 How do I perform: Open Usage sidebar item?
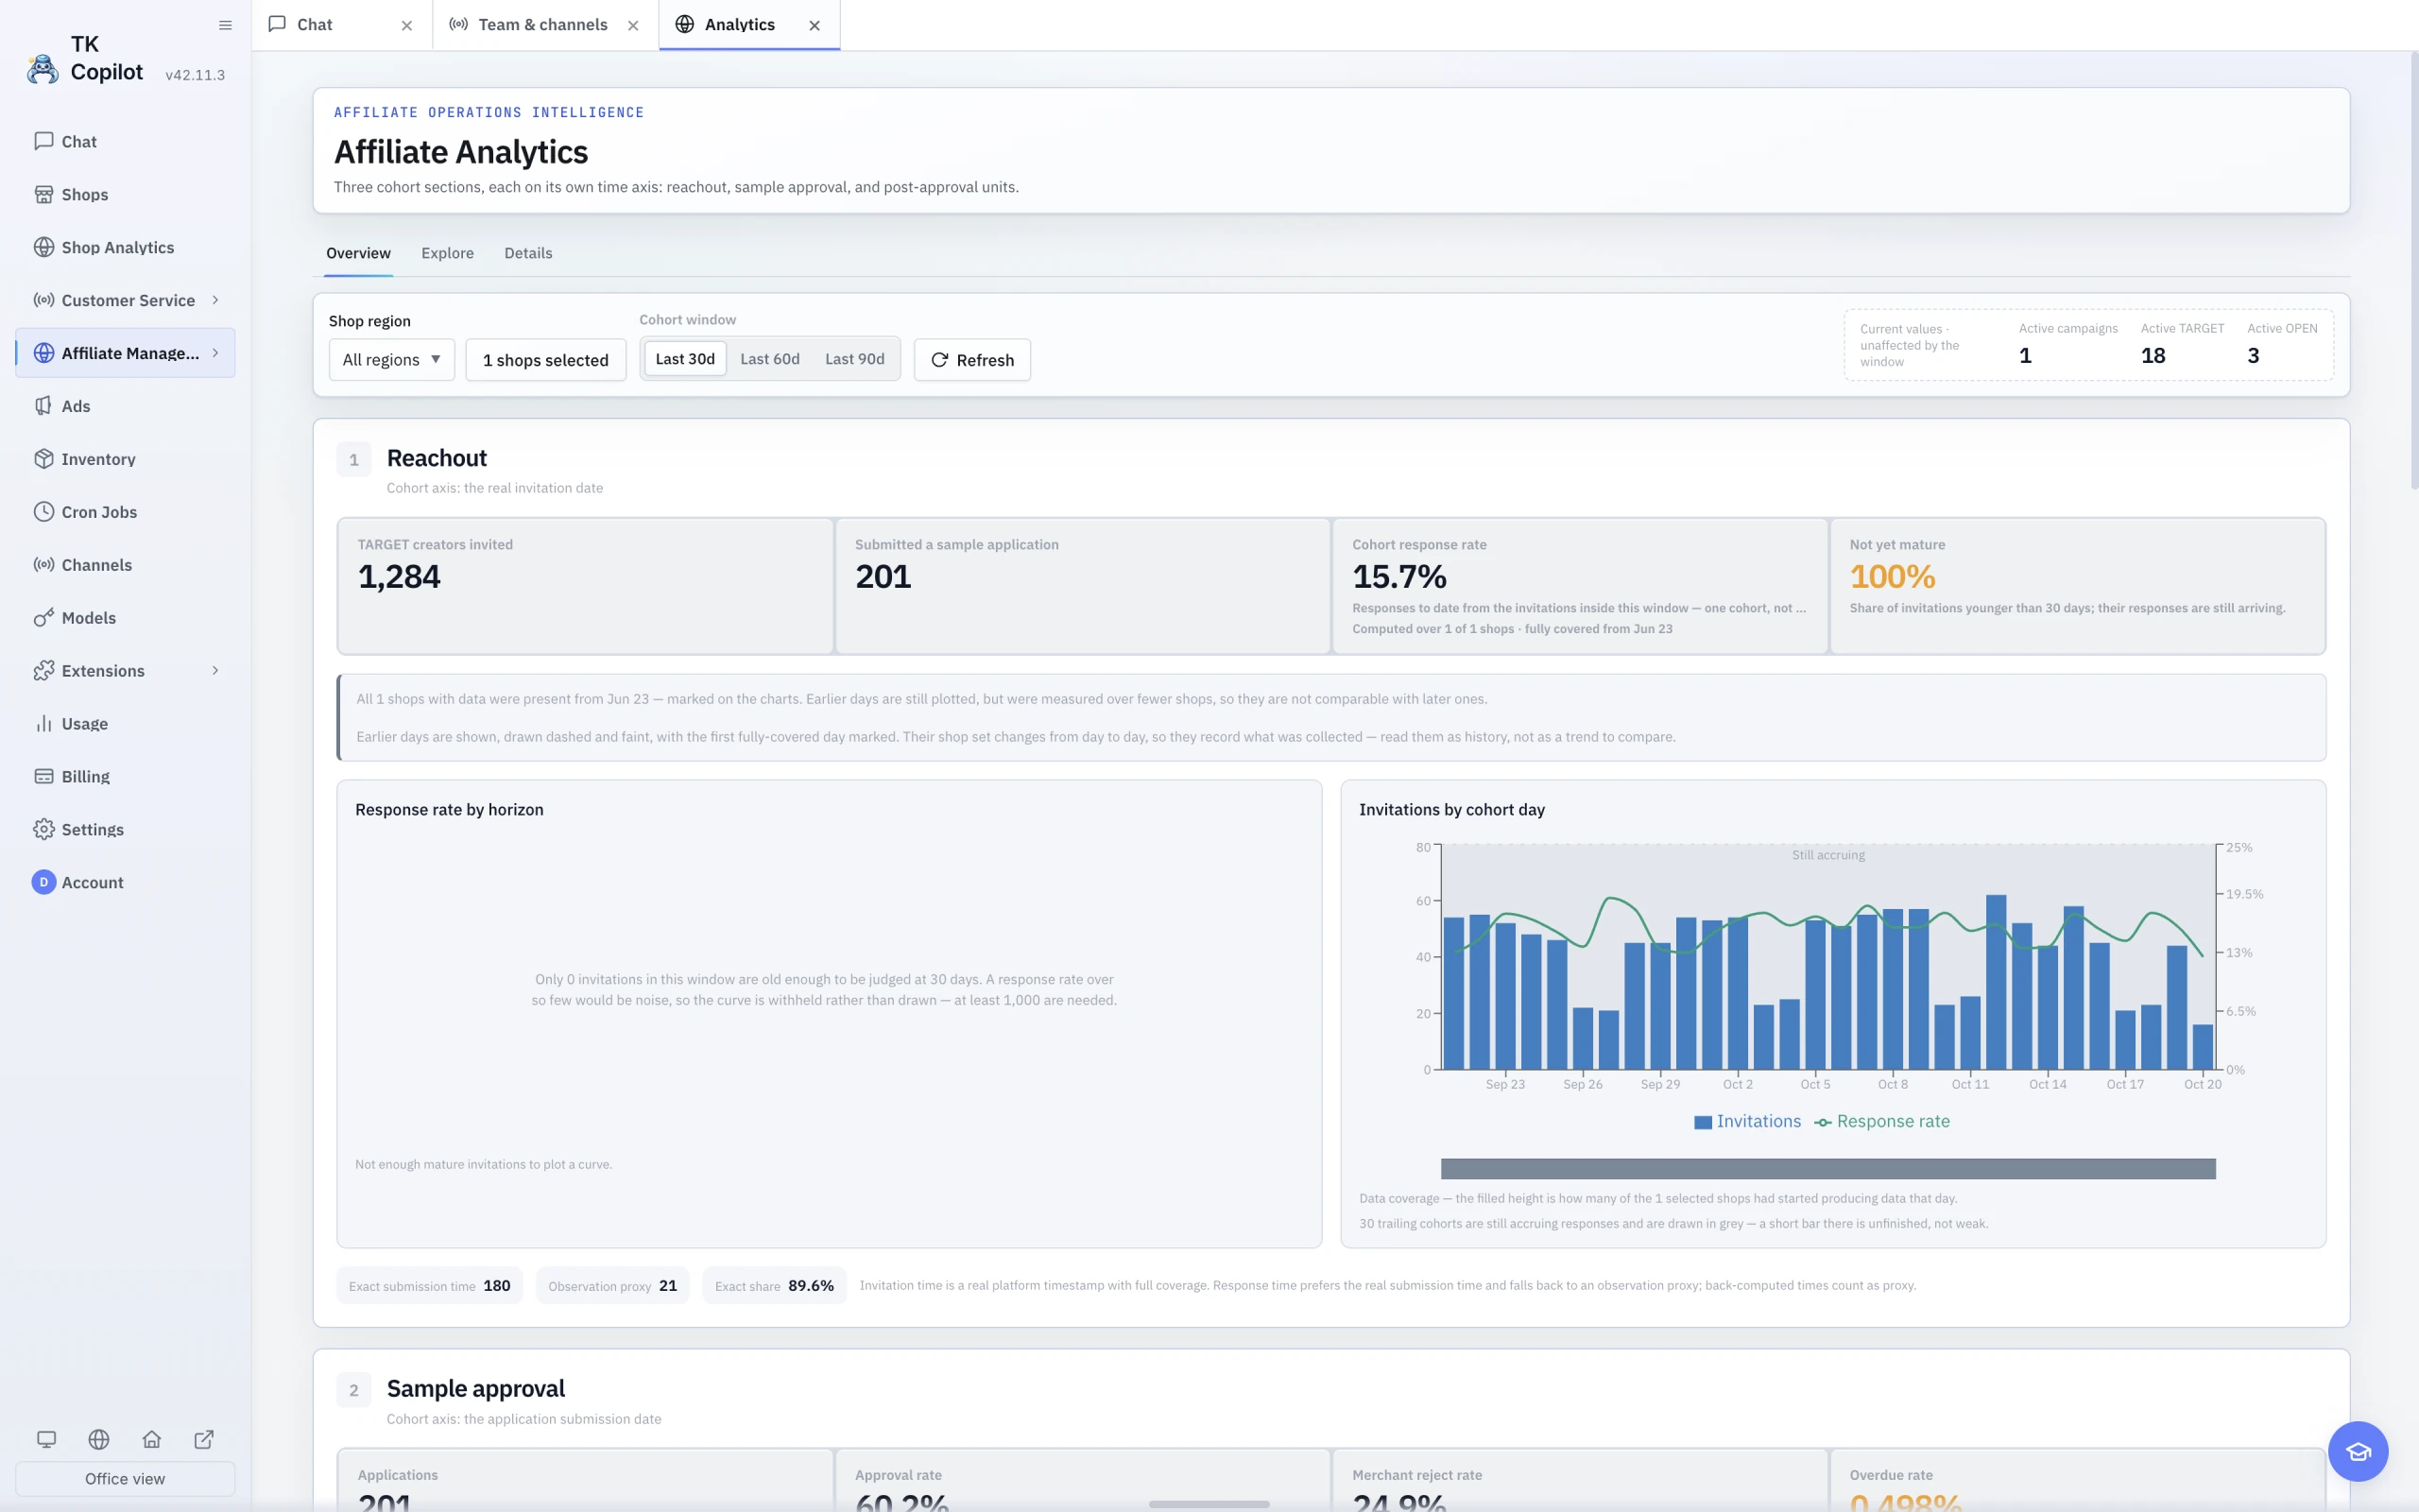tap(125, 724)
